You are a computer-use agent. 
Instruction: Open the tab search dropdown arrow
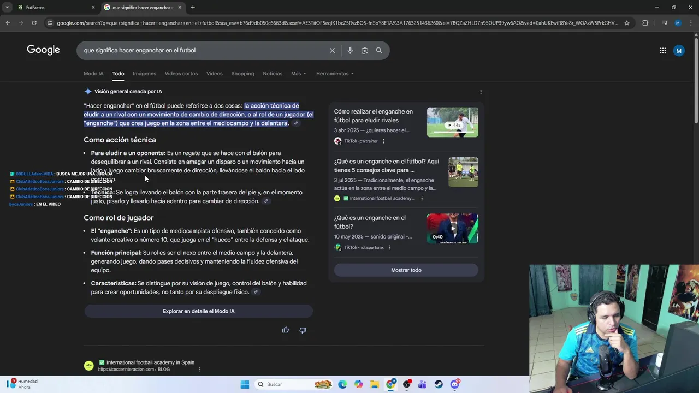click(x=7, y=8)
